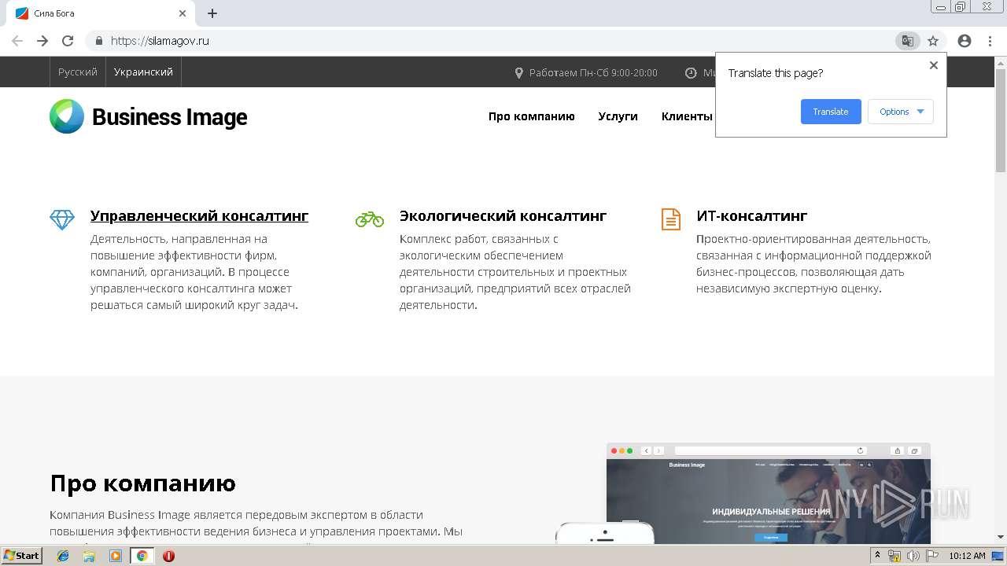Open Про компанию menu item
This screenshot has width=1007, height=566.
(x=531, y=116)
